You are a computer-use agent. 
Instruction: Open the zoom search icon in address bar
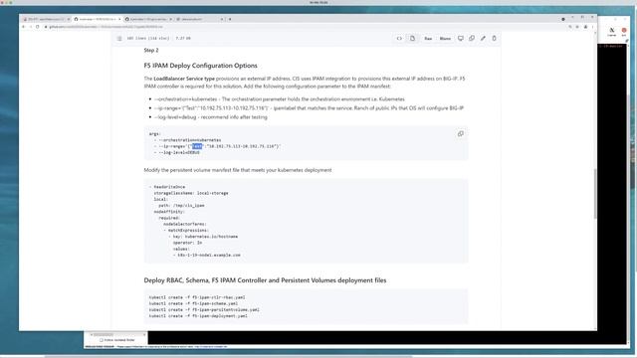[x=570, y=27]
